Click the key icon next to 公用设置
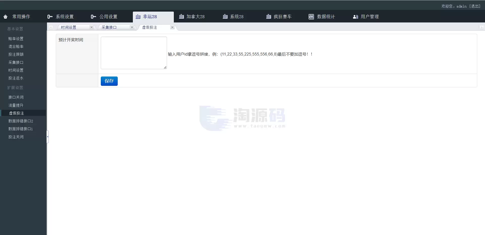Image resolution: width=485 pixels, height=235 pixels. (93, 17)
